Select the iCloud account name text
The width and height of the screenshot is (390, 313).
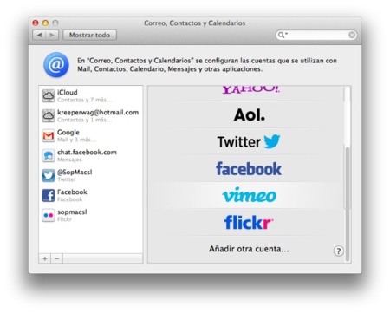(68, 92)
